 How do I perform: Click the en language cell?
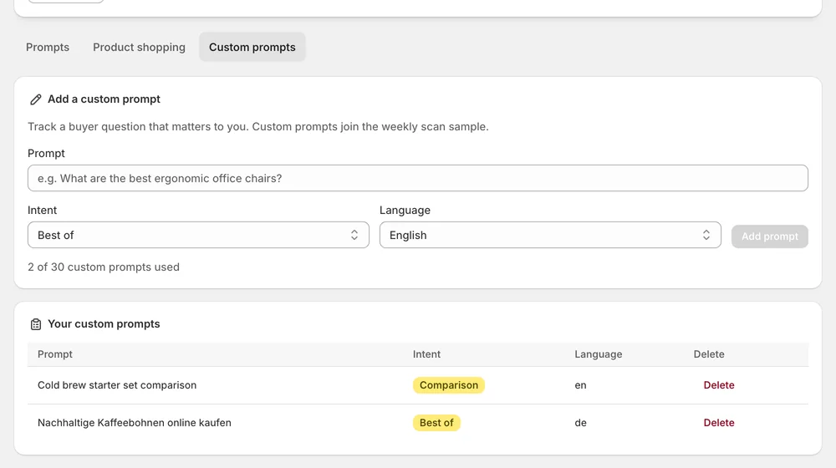click(x=581, y=385)
